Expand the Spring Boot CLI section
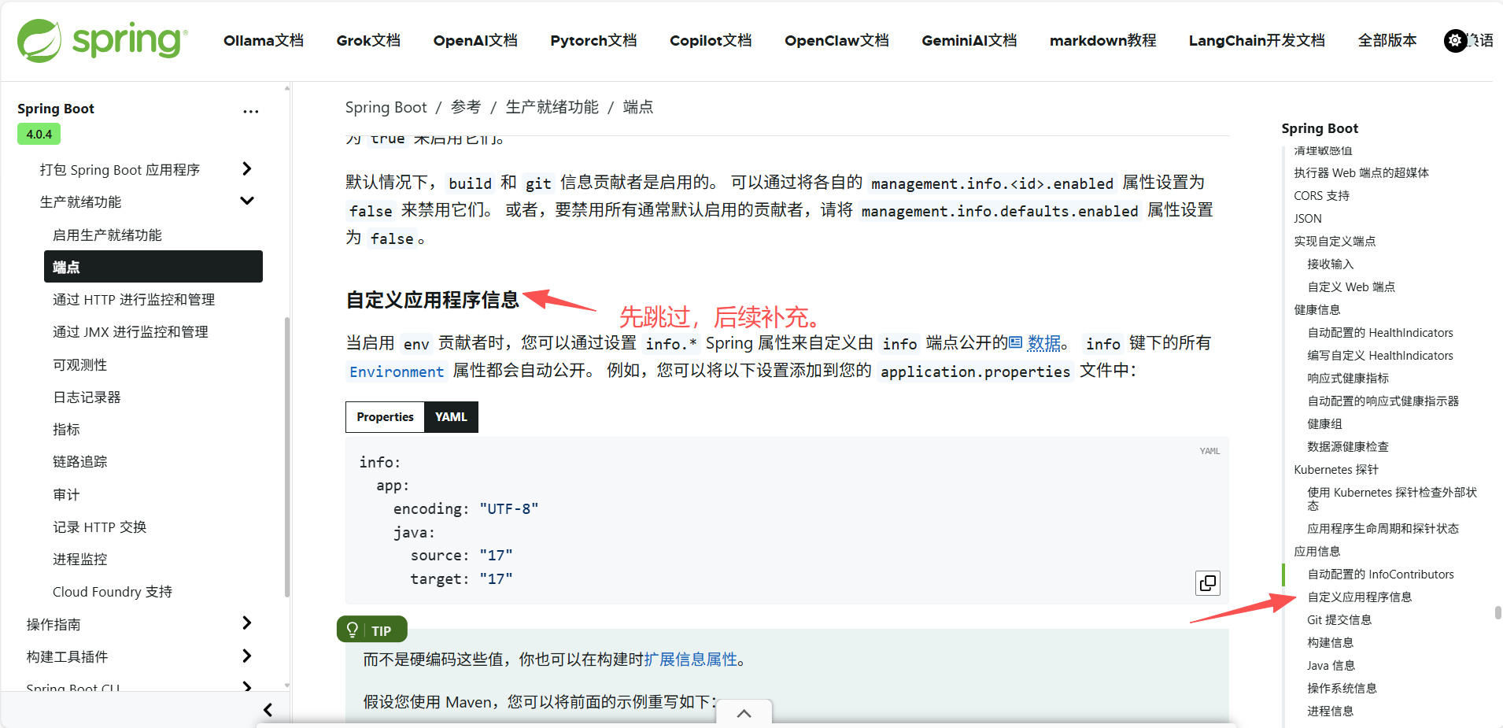This screenshot has width=1503, height=728. (246, 686)
